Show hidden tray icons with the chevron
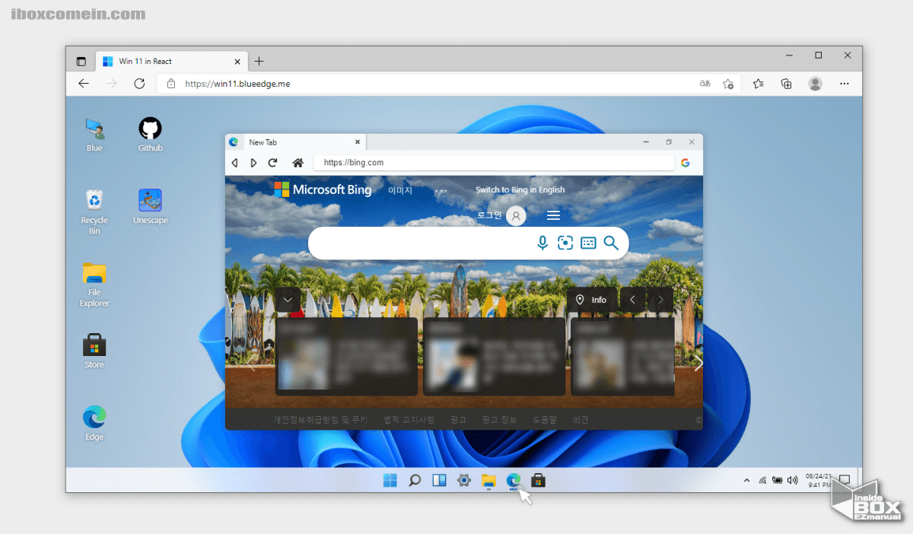The height and width of the screenshot is (534, 913). 746,480
